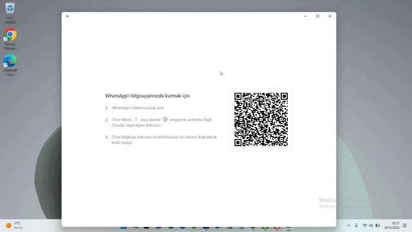Click the volume speaker tray icon
The width and height of the screenshot is (412, 232).
tap(371, 226)
